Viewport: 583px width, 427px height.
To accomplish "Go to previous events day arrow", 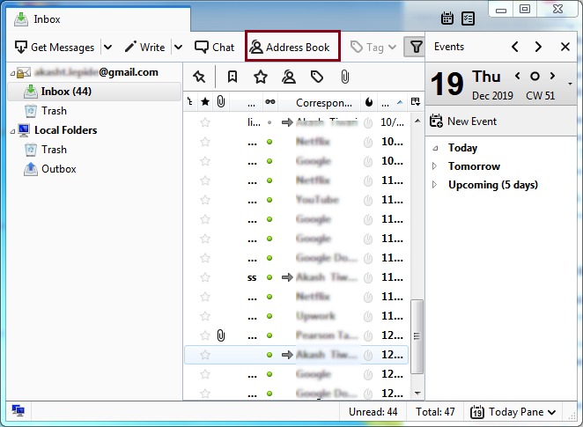I will pyautogui.click(x=515, y=47).
